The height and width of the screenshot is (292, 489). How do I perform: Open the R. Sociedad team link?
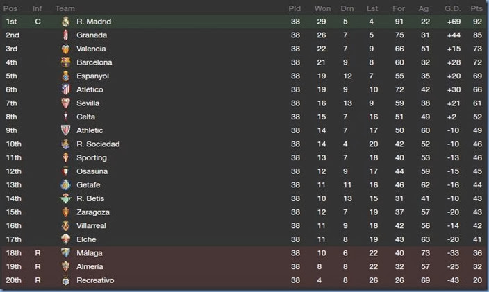(x=98, y=144)
